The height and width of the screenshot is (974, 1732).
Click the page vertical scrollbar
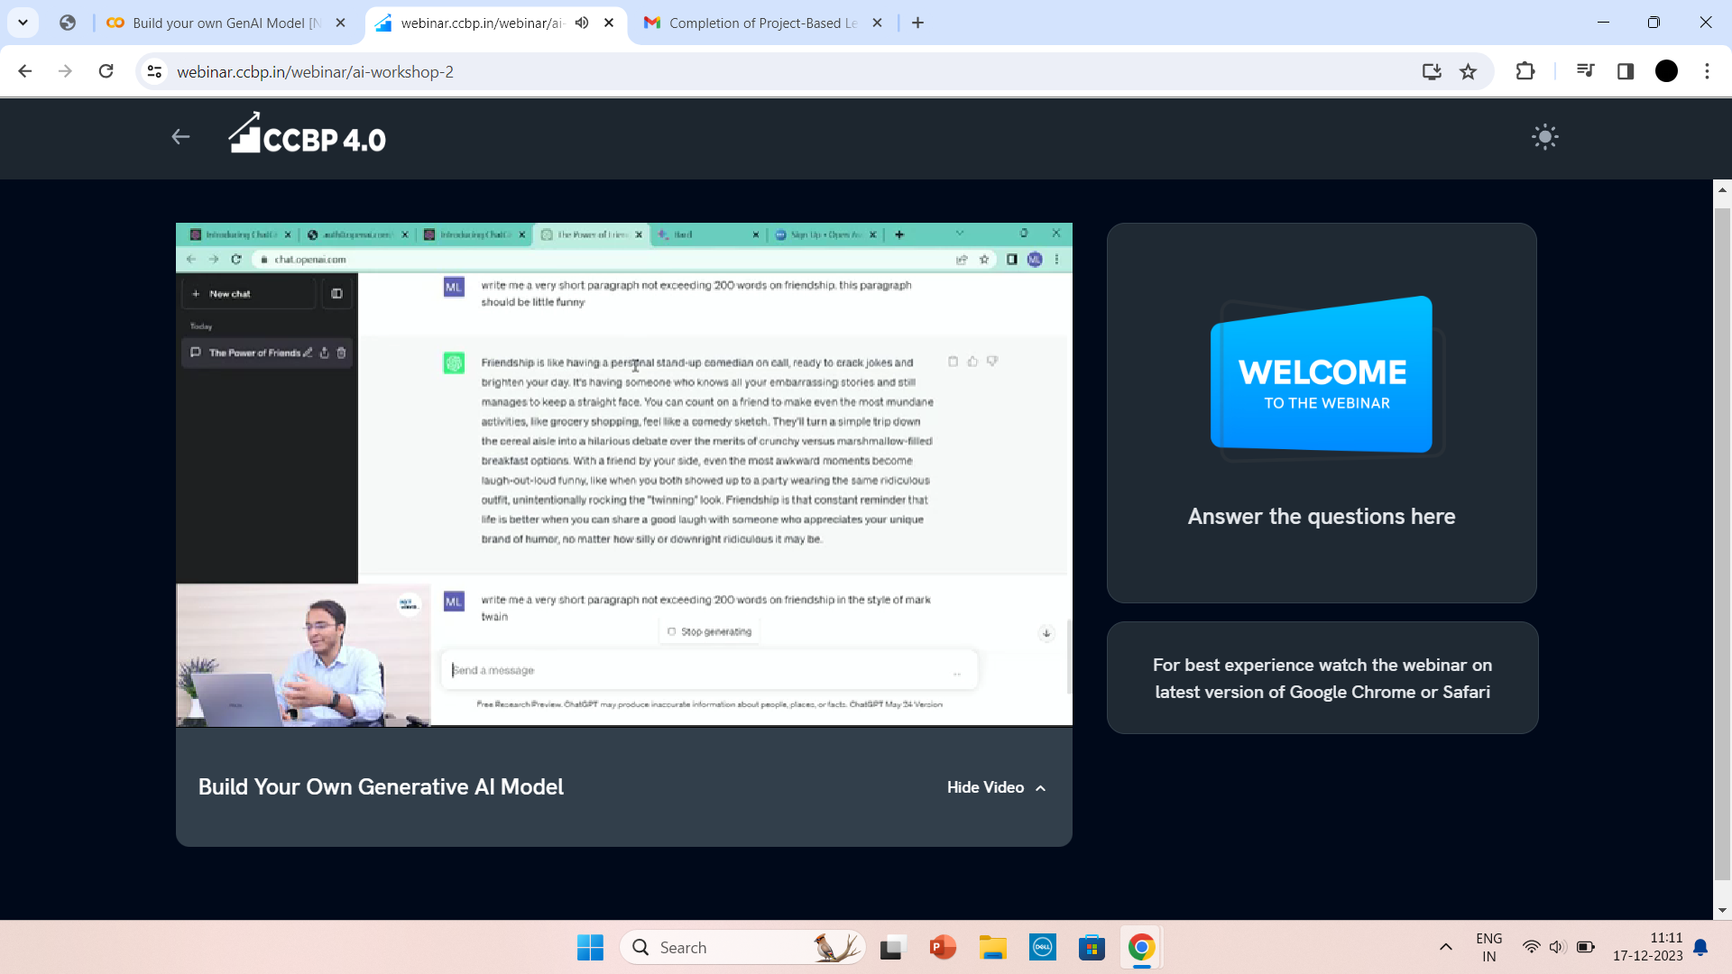(1722, 541)
